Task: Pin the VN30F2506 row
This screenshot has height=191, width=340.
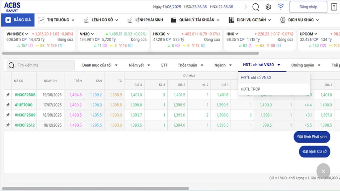Action: [8, 95]
